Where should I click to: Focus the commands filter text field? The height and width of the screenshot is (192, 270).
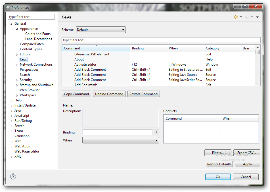click(x=161, y=40)
